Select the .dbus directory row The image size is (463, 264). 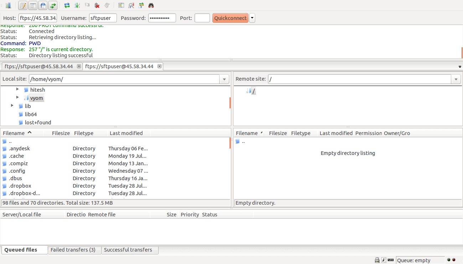coord(115,178)
